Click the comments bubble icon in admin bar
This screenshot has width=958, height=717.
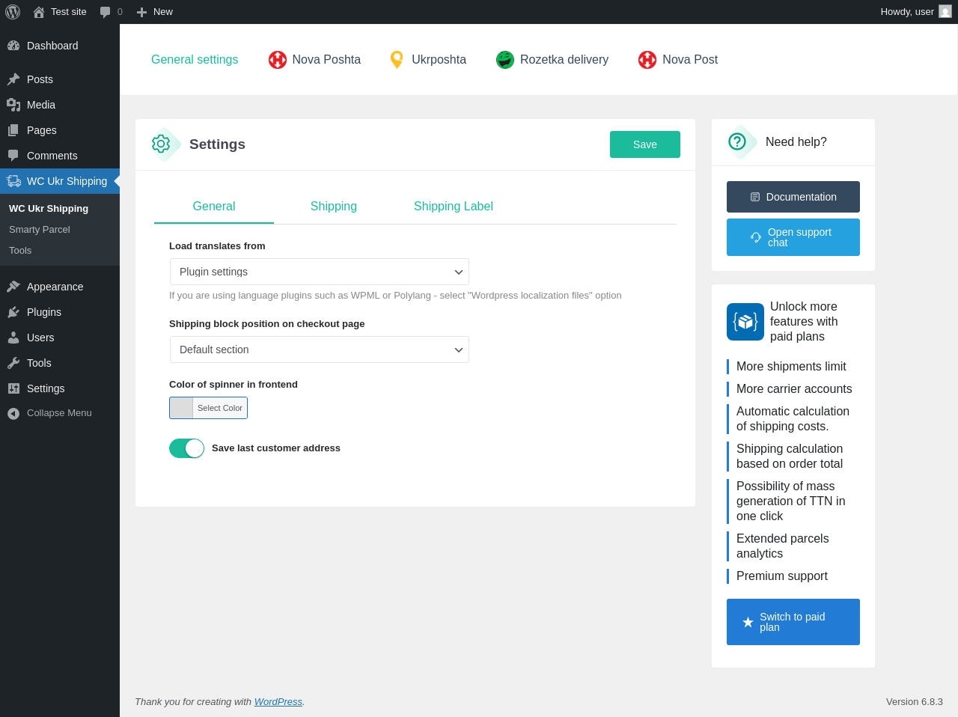[106, 12]
